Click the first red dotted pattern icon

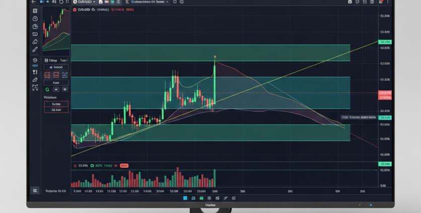click(47, 75)
